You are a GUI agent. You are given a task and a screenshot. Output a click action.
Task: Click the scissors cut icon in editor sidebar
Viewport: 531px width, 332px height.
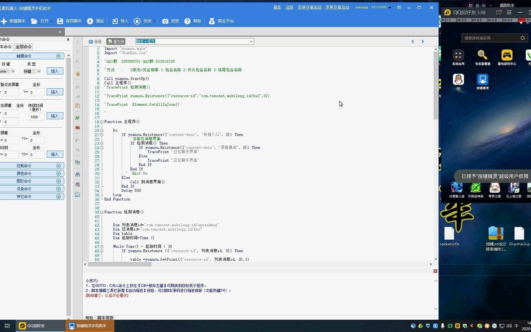[77, 86]
